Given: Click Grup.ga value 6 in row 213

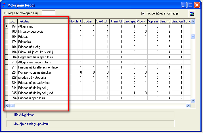Looking at the screenshot, I should pyautogui.click(x=177, y=62).
